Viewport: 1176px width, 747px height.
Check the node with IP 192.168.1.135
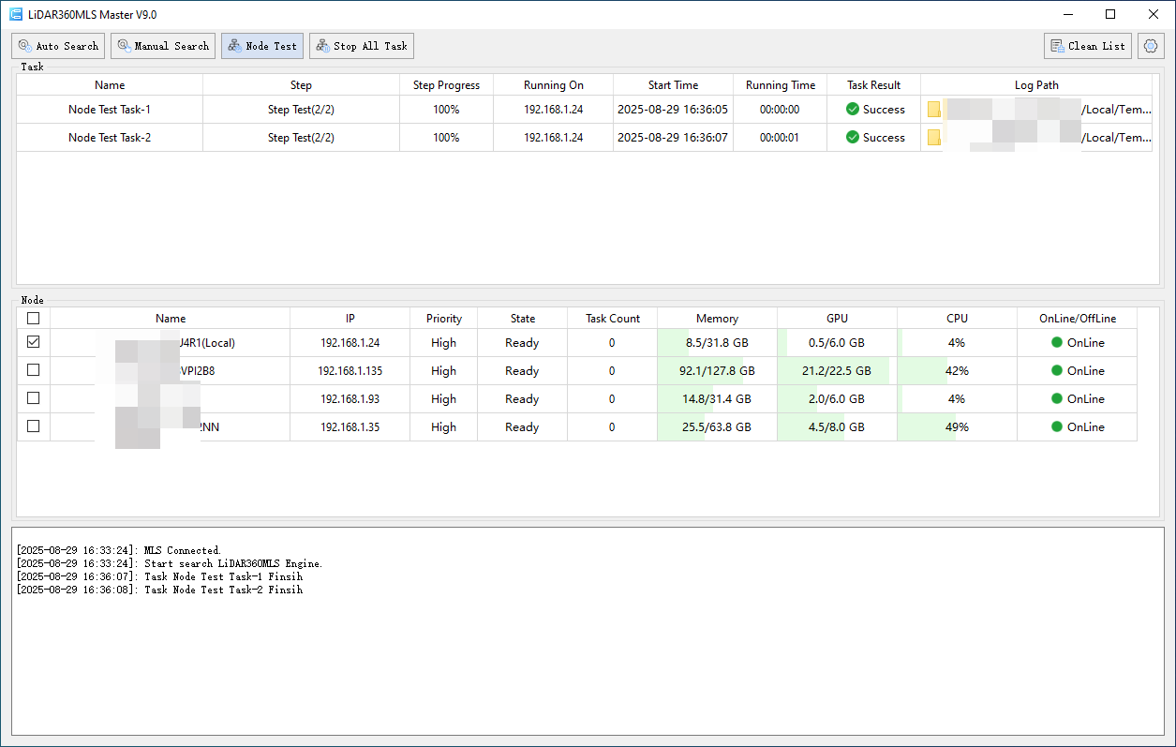(x=34, y=371)
